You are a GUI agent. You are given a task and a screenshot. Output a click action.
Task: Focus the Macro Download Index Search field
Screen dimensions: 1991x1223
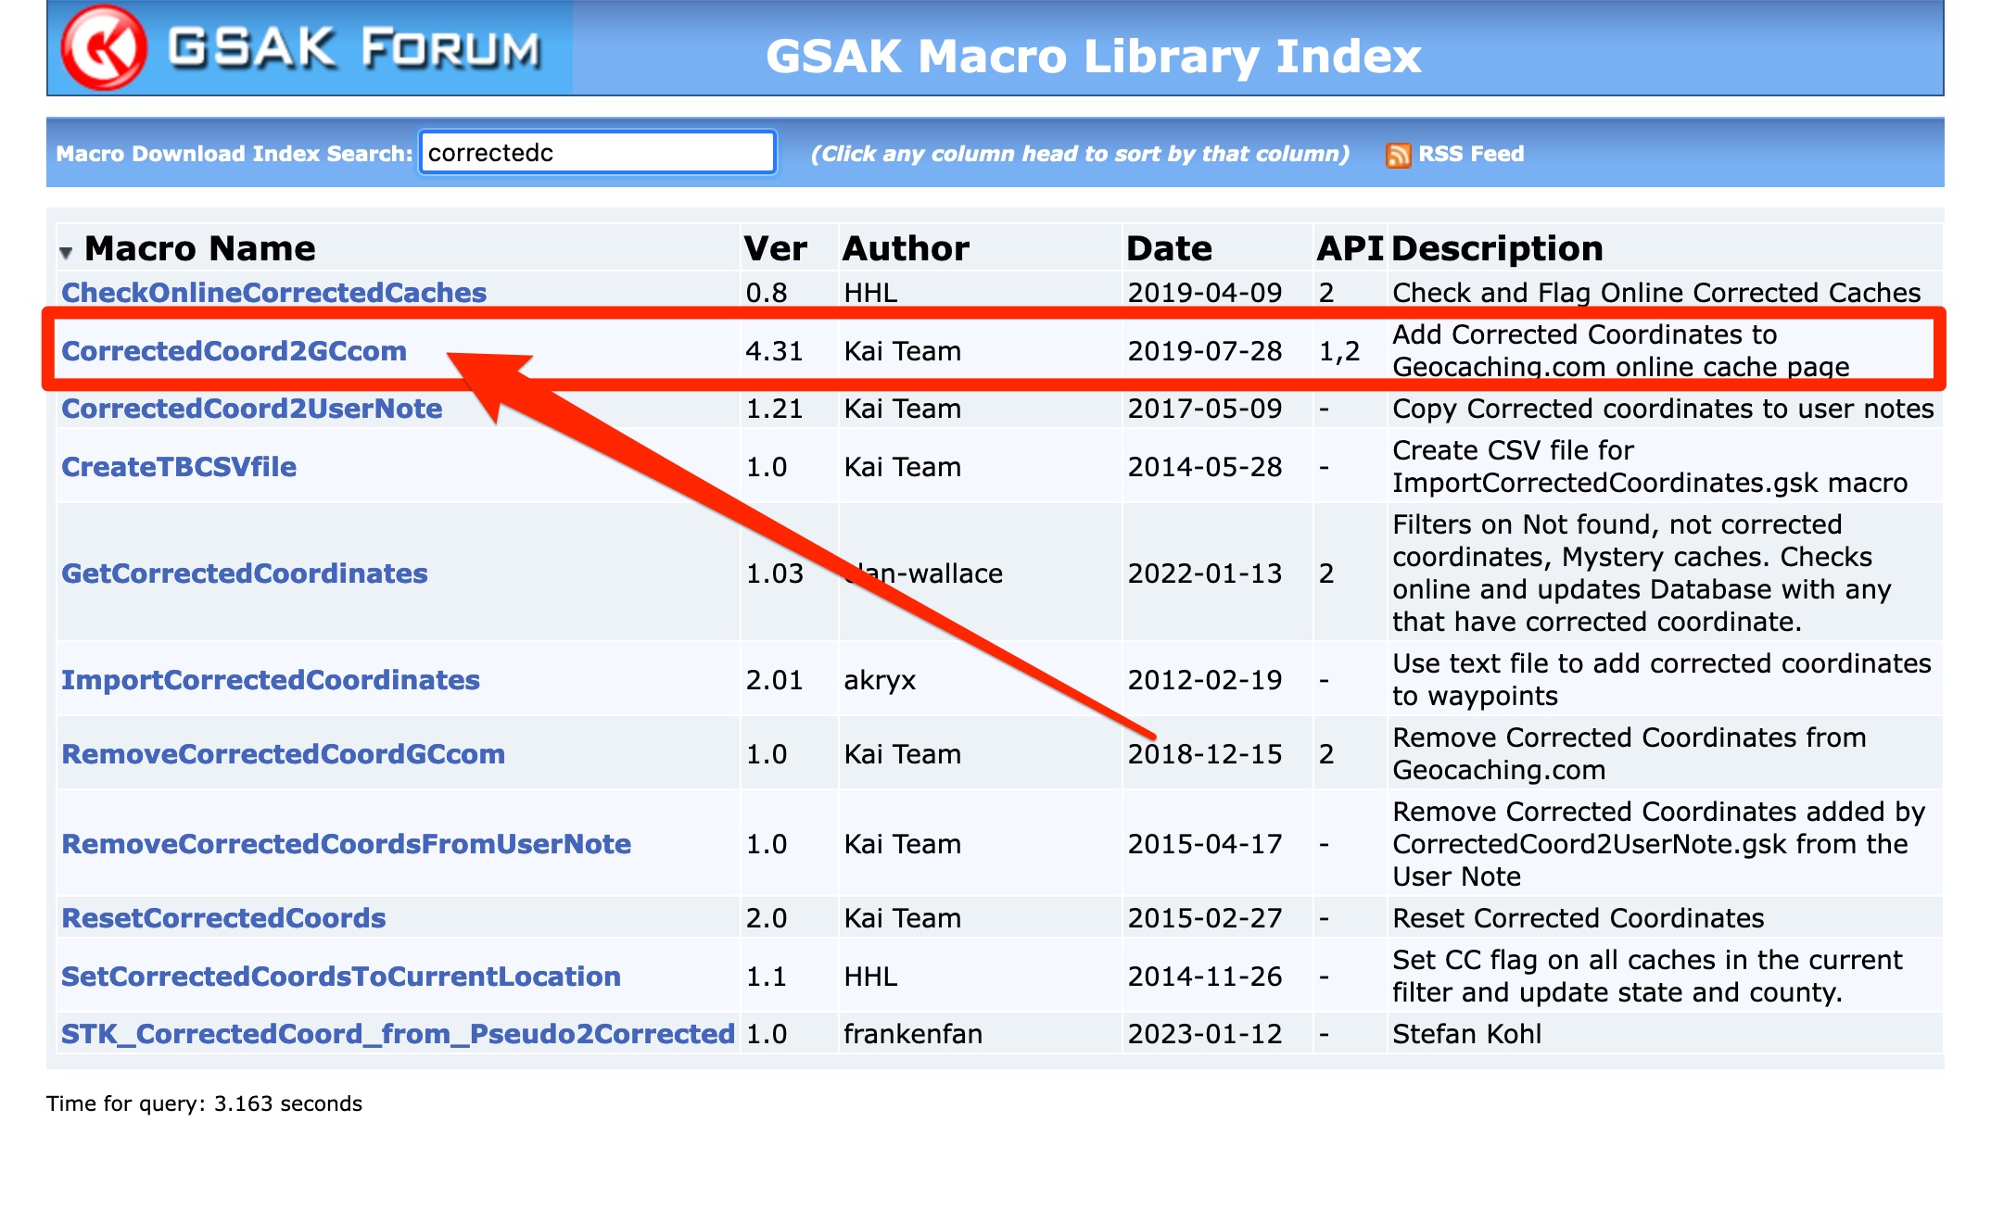(598, 152)
